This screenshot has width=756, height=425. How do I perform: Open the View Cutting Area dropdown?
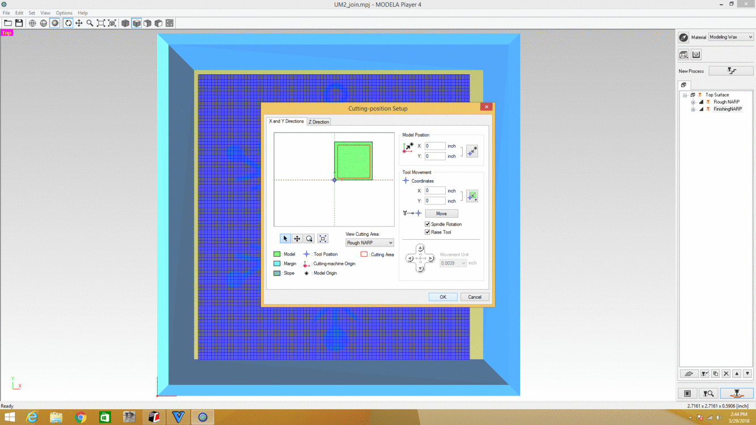click(369, 243)
